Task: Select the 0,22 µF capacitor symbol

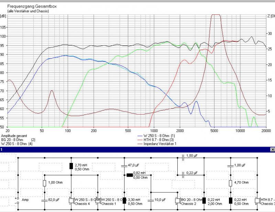Action: tap(183, 175)
